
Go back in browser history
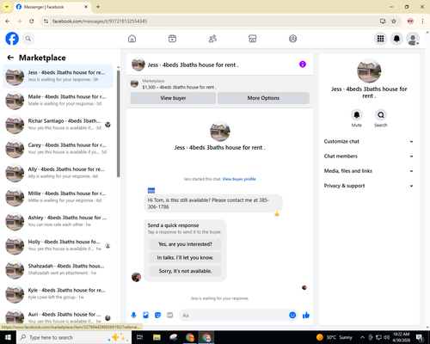tap(8, 21)
